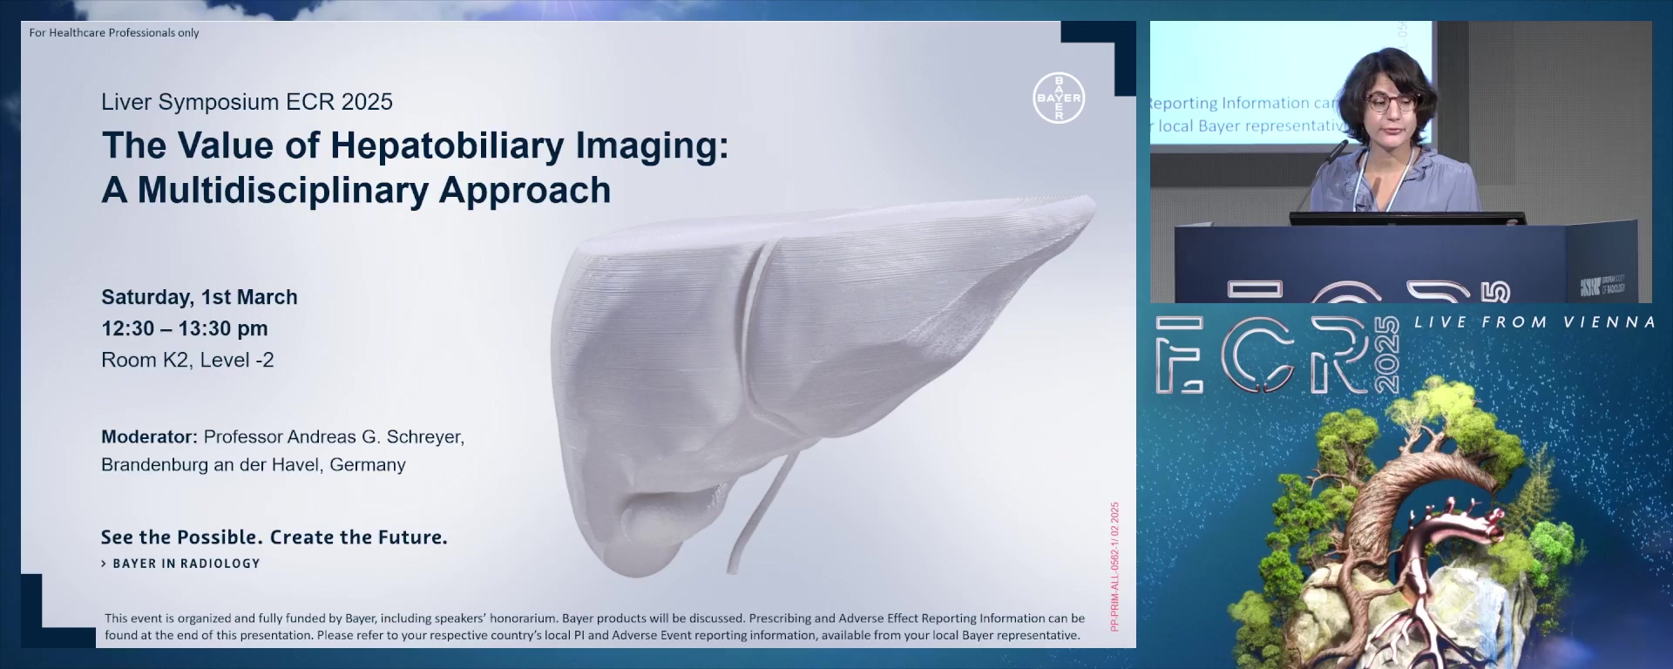Click the vertical code 'PP-PRIM-ALL-0562-1/ 02 2025'
This screenshot has height=669, width=1673.
(1114, 566)
